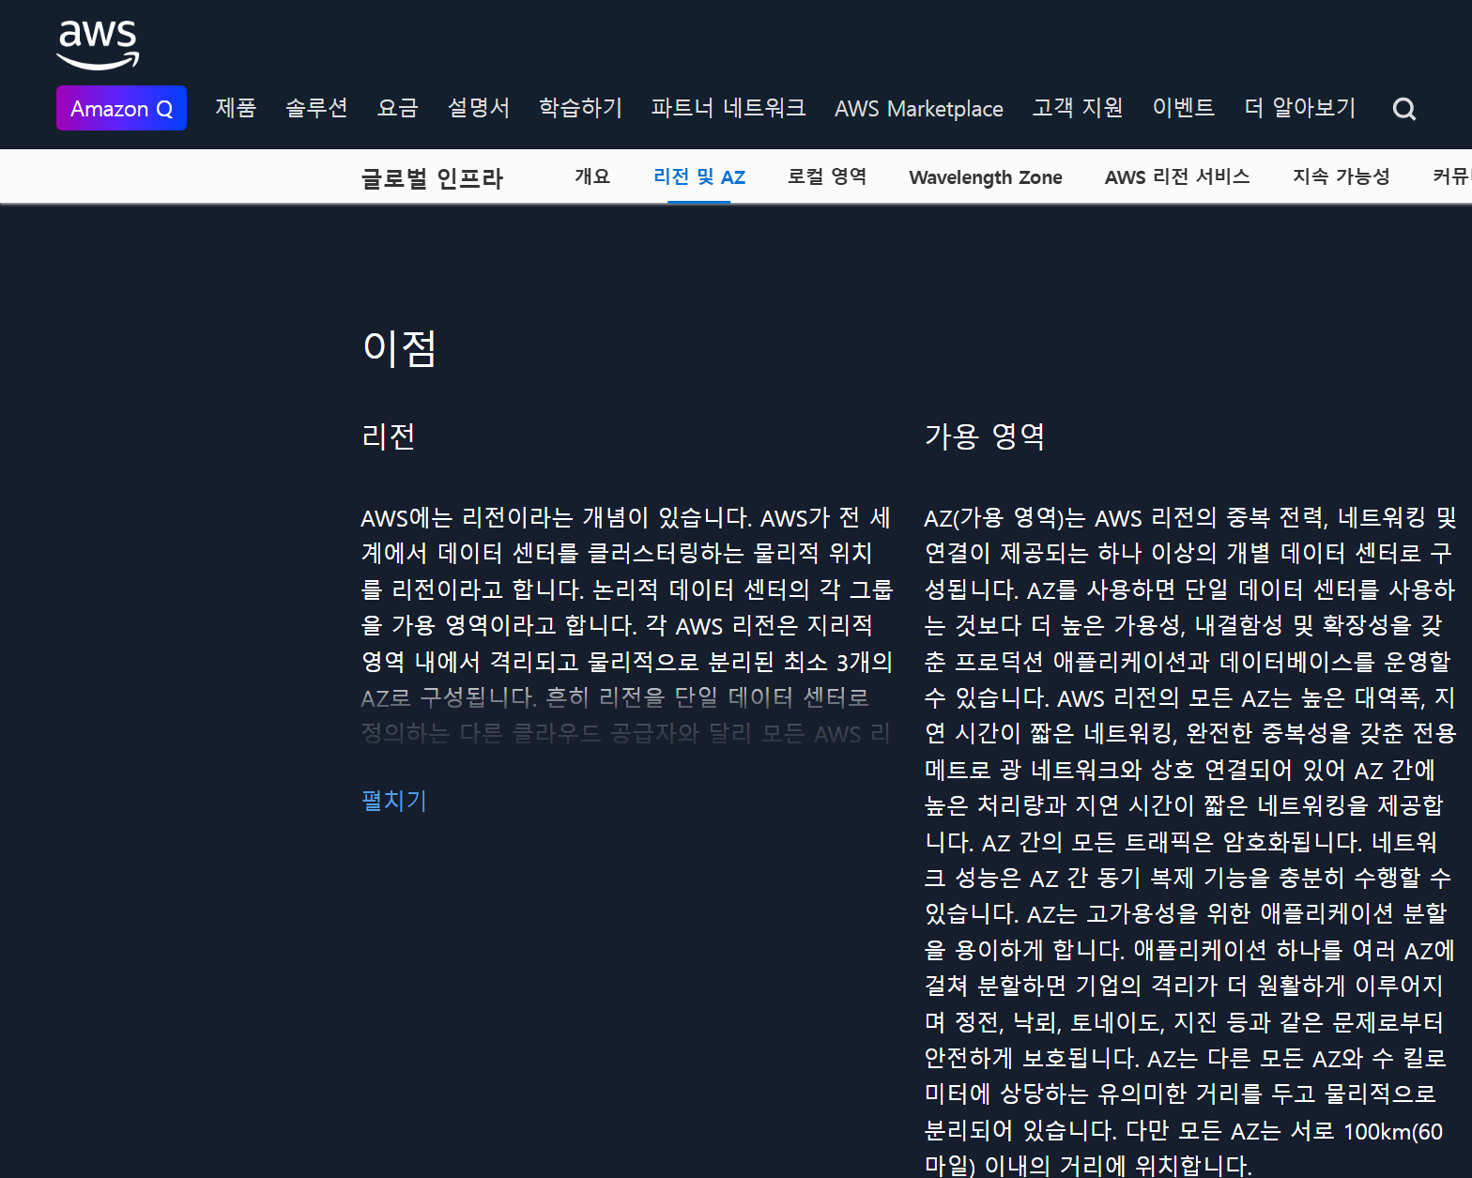The image size is (1472, 1178).
Task: Expand the 리전 text with 펼치기
Action: click(394, 801)
